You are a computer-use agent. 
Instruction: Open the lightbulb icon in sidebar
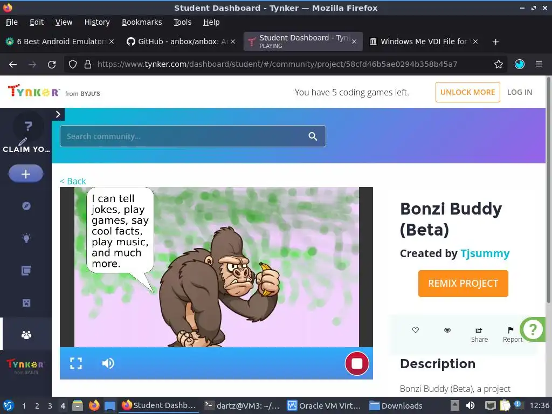coord(26,238)
